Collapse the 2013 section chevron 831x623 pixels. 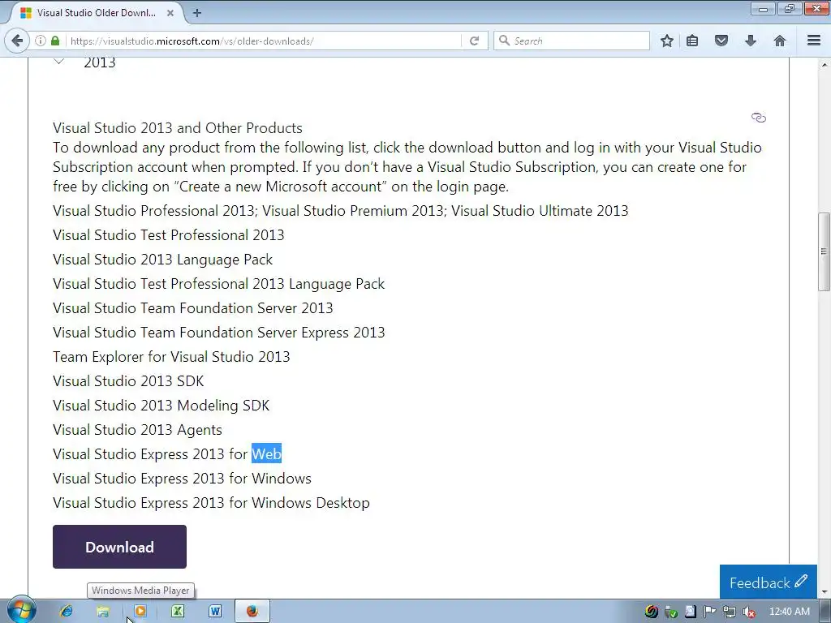click(59, 62)
